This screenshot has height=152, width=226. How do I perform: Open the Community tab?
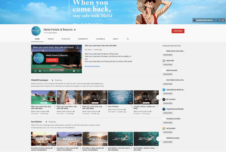point(83,39)
